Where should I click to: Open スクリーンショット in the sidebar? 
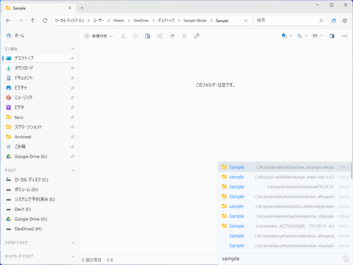tap(40, 127)
